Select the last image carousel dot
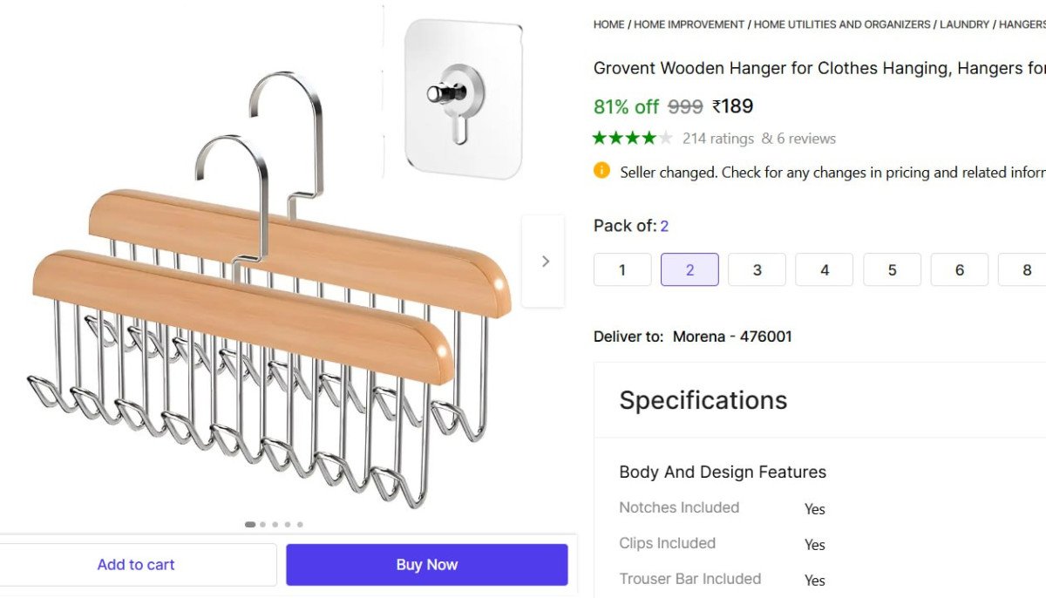 click(x=300, y=525)
